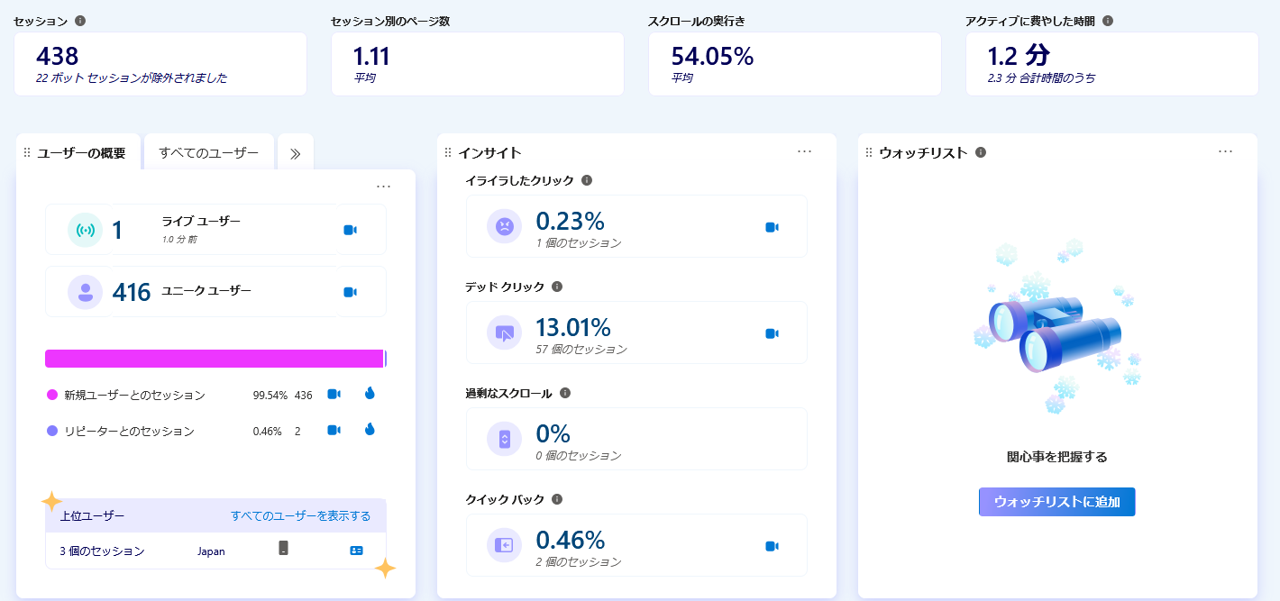Click the dead click cursor icon
This screenshot has width=1280, height=601.
[505, 332]
